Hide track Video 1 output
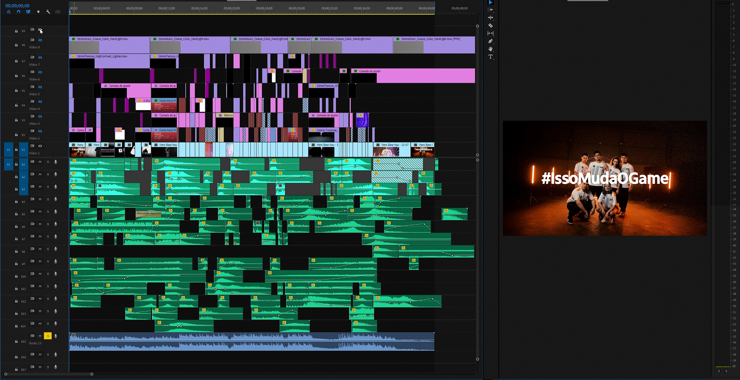The height and width of the screenshot is (380, 740). (40, 146)
